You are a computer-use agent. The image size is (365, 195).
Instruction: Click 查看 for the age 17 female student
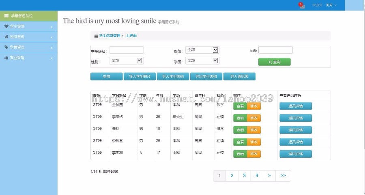pos(240,154)
